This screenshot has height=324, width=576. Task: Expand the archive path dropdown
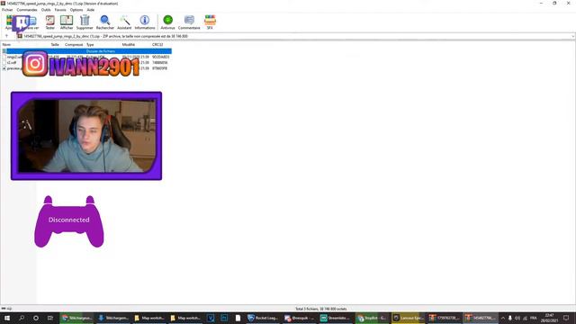[x=572, y=36]
